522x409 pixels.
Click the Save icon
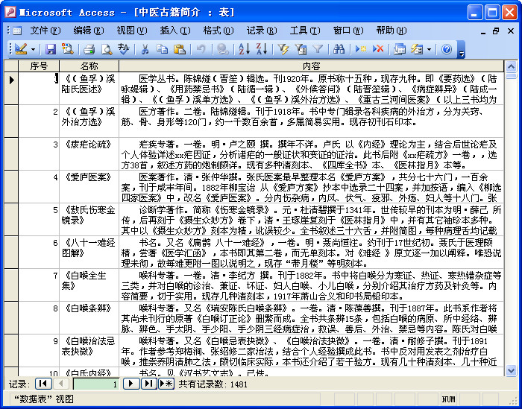click(51, 49)
